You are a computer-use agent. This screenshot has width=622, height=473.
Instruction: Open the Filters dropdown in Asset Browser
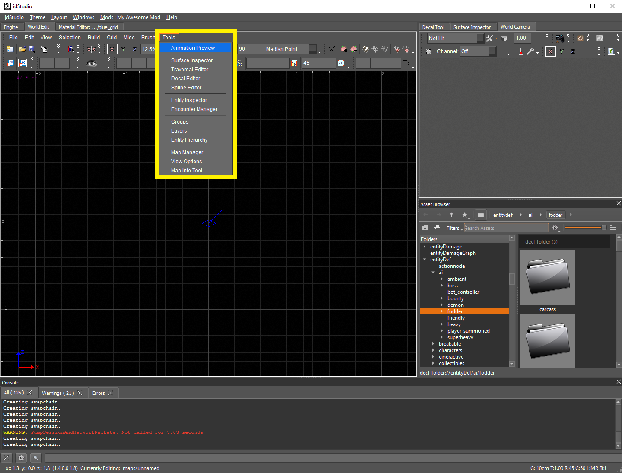tap(454, 228)
